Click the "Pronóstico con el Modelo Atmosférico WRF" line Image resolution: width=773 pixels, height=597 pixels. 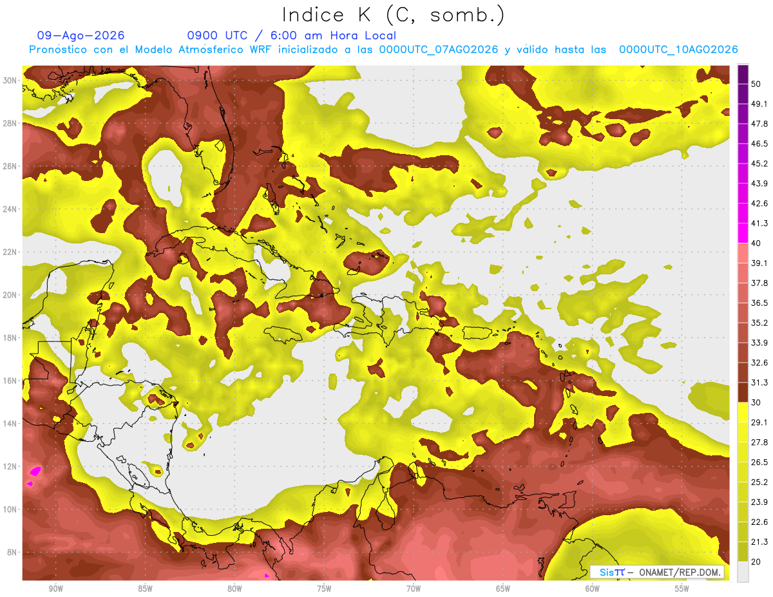point(383,50)
